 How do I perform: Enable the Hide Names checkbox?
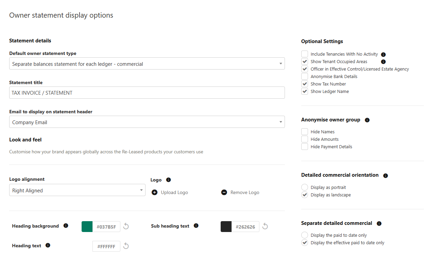point(304,131)
